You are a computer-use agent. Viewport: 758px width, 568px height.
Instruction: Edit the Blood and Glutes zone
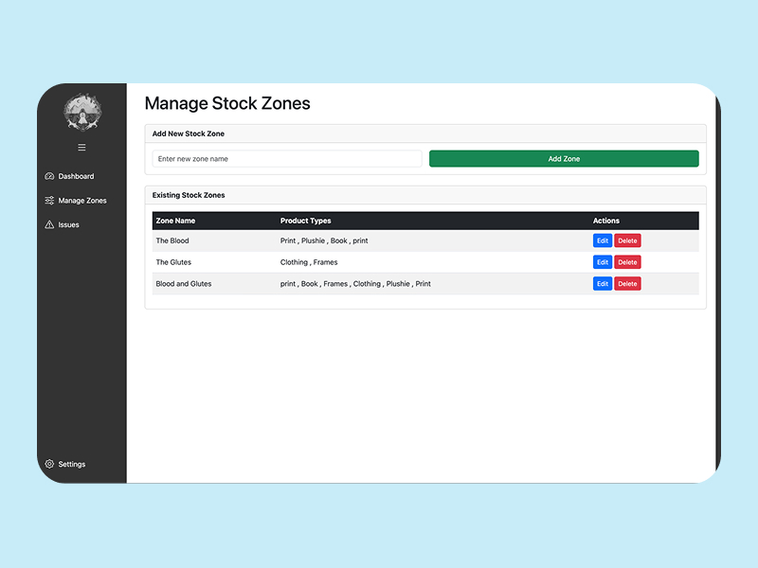(603, 284)
